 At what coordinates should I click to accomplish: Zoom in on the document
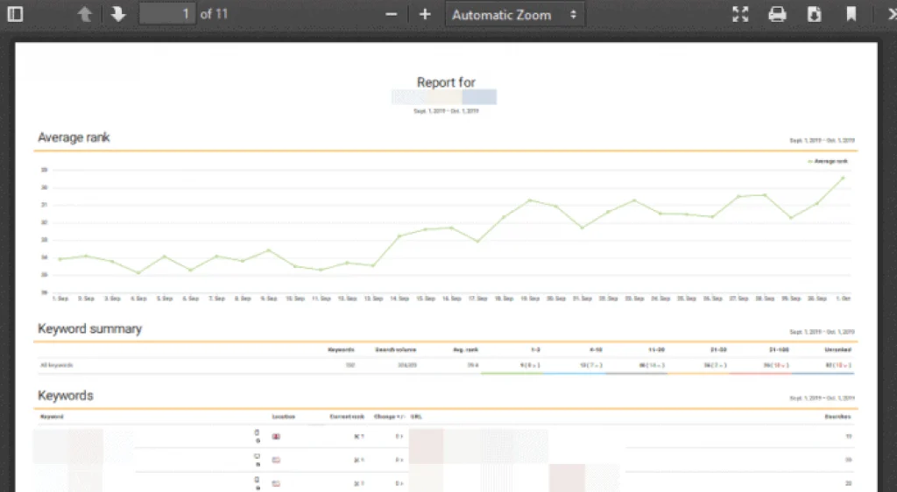point(425,14)
